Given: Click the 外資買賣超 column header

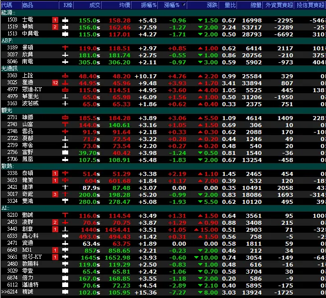Looking at the screenshot, I should coord(278,5).
